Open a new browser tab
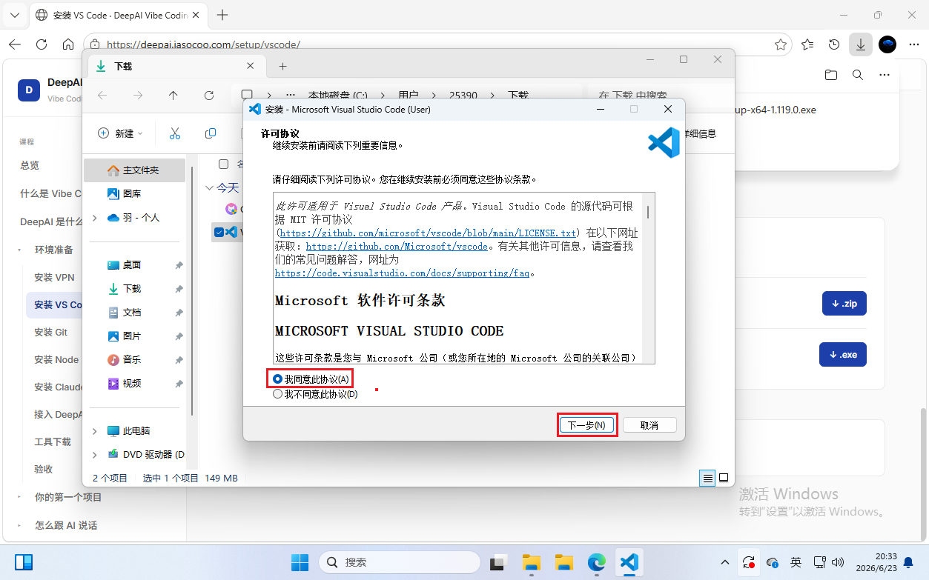Screen dimensions: 929x580 [x=222, y=15]
